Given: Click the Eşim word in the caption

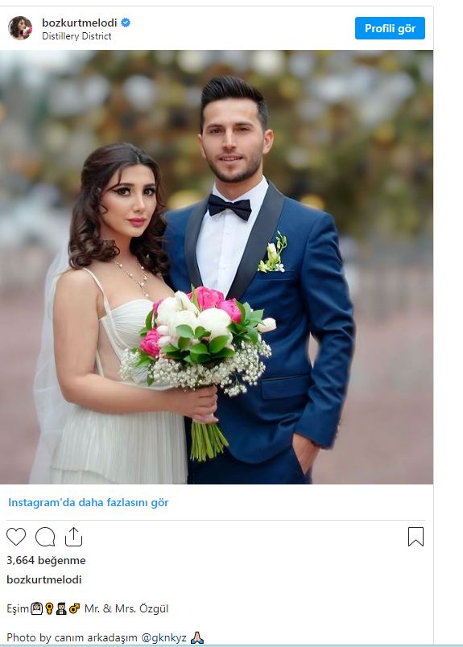Looking at the screenshot, I should (18, 608).
